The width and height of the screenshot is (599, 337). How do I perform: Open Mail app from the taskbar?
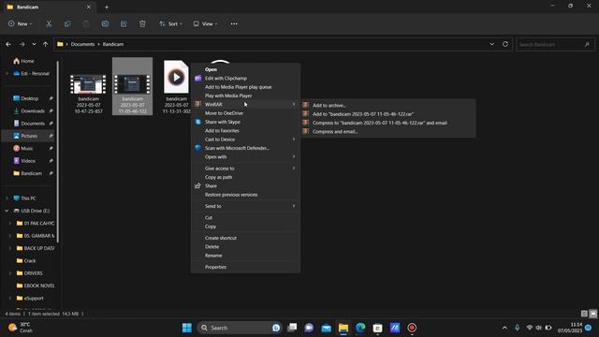pyautogui.click(x=327, y=328)
